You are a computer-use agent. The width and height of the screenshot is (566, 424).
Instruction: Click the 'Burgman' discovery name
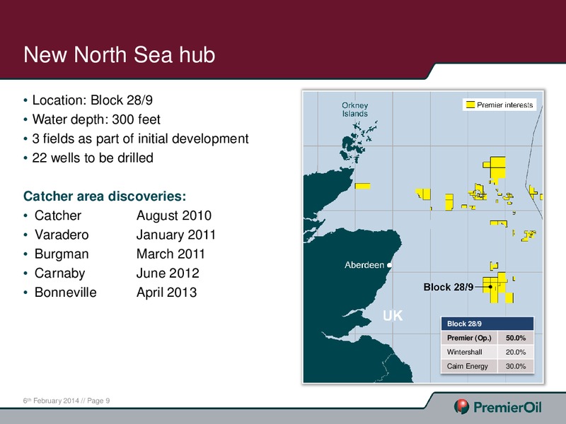pos(62,254)
